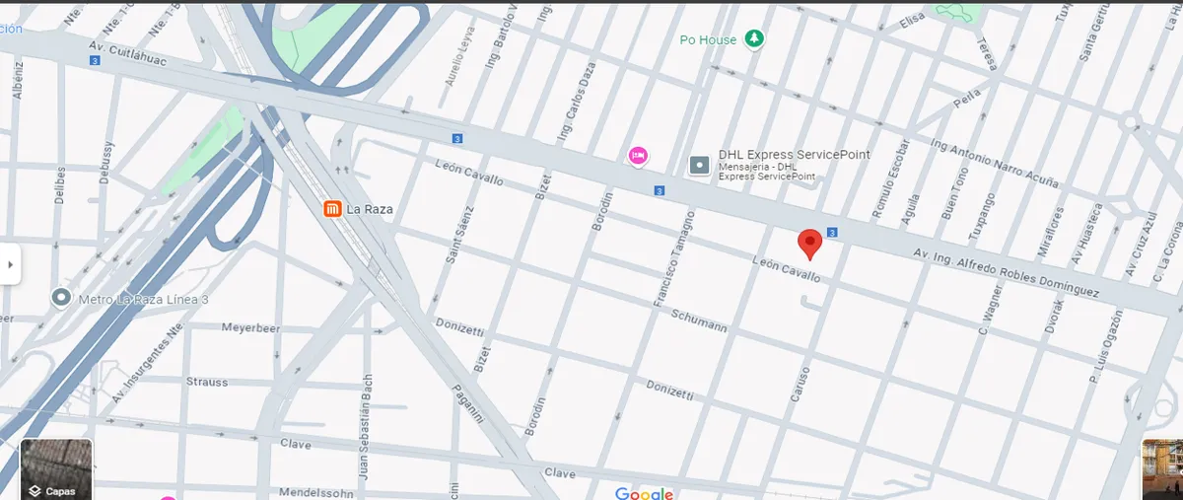Select the Po House place label
1183x500 pixels.
click(708, 39)
